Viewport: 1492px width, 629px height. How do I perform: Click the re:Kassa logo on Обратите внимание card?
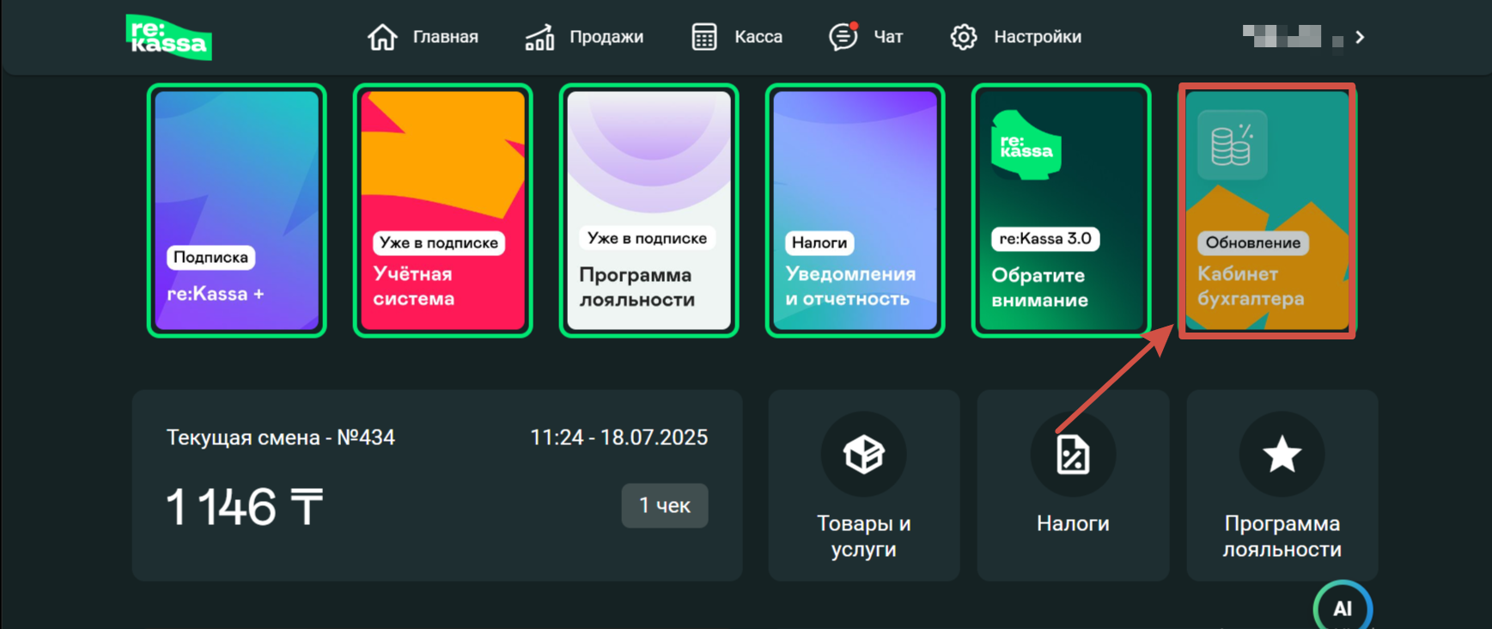tap(1026, 144)
